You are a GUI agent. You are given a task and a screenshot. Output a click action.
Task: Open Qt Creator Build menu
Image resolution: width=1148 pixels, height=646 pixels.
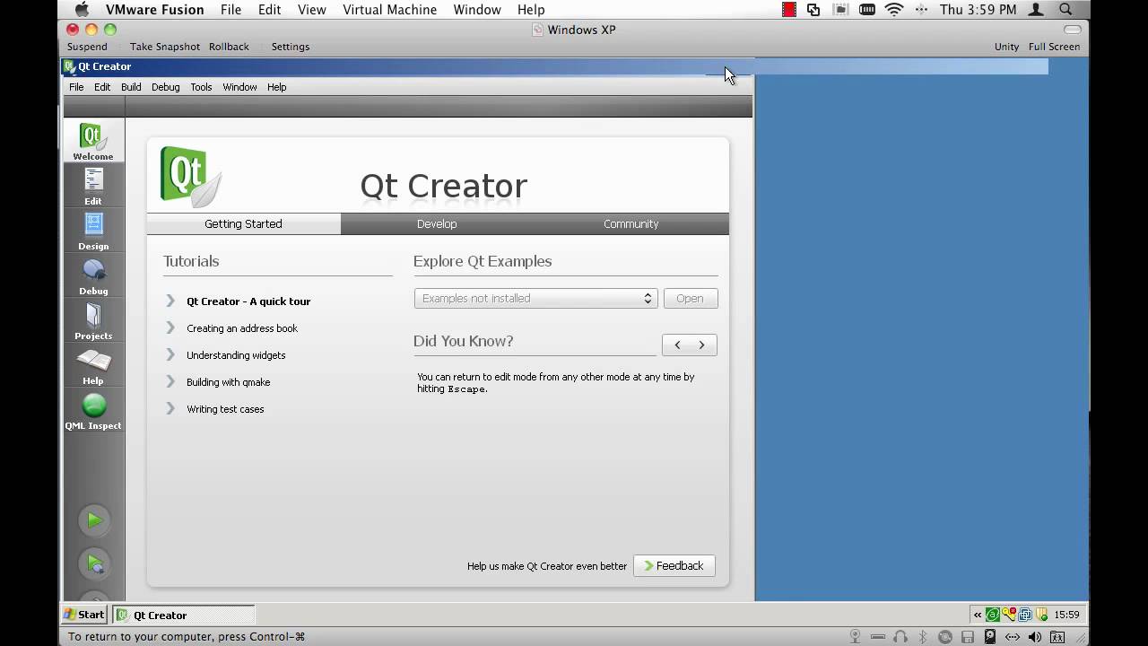click(x=131, y=87)
